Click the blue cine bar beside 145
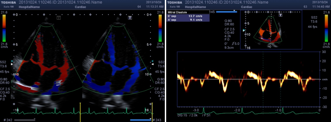 click(x=227, y=12)
